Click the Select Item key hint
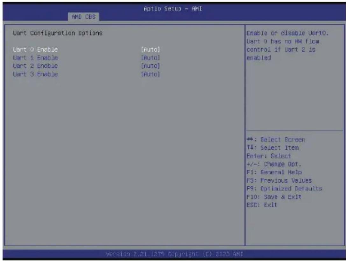Screen dimensions: 346x261 272,148
